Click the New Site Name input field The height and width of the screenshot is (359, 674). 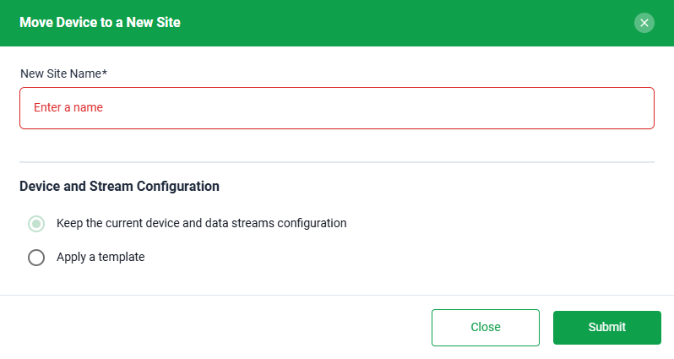click(336, 108)
